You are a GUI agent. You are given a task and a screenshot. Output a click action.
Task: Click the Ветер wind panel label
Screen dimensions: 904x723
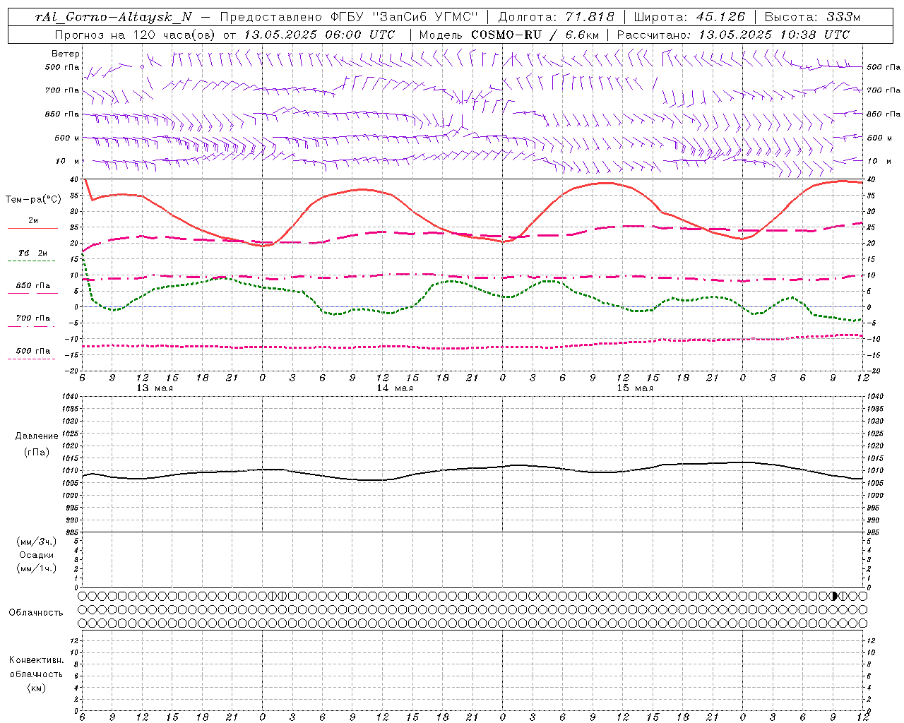(66, 54)
